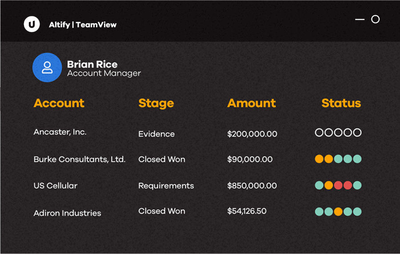Click last green status dot for Adiron Industries
400x254 pixels.
tap(357, 211)
